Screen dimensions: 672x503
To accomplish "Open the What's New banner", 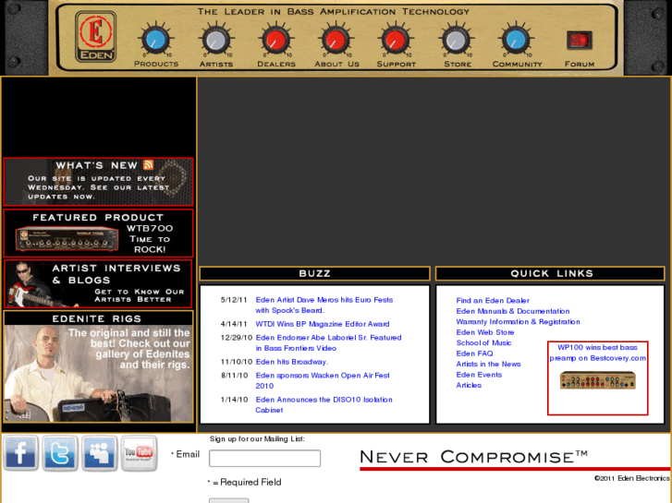I will tap(99, 182).
